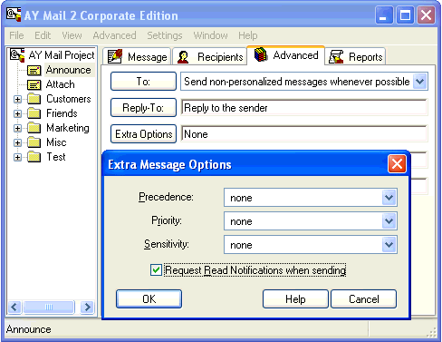Image resolution: width=442 pixels, height=342 pixels.
Task: Click the tree scrollbar right arrow
Action: tap(88, 307)
